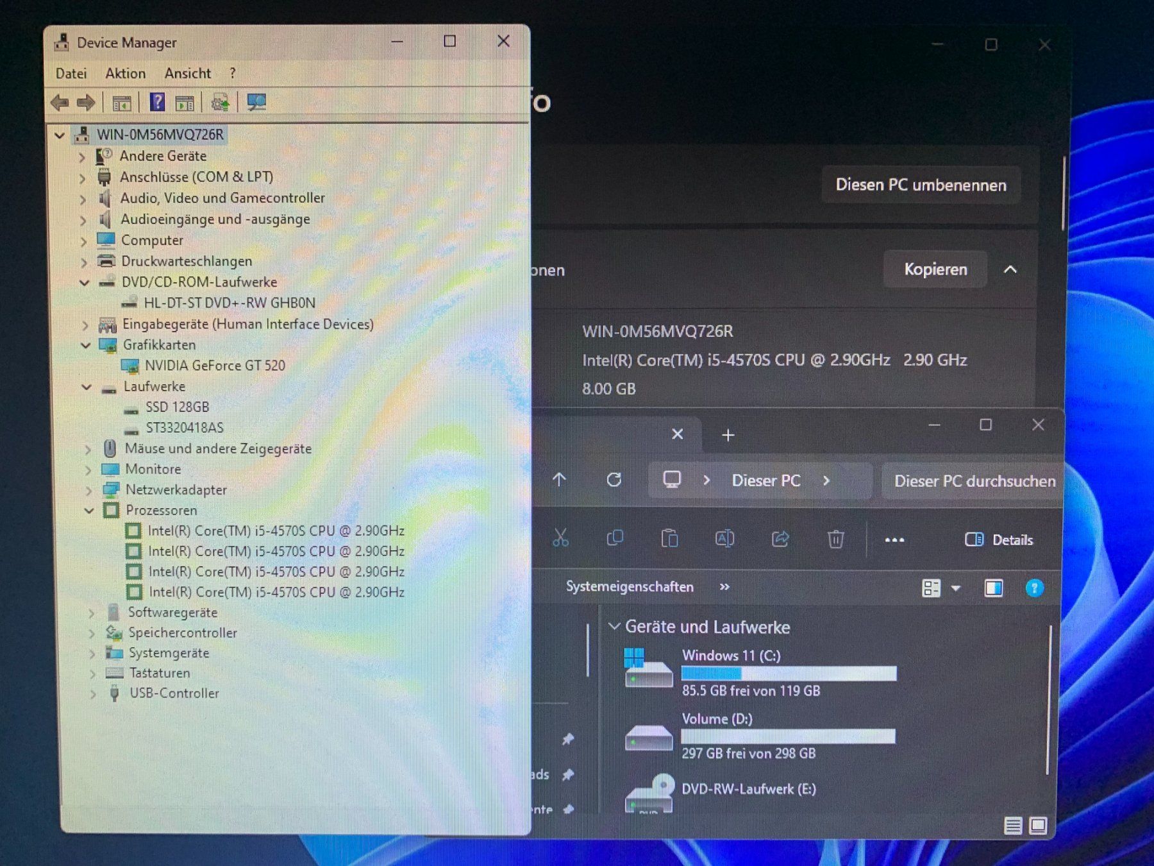Click the Cut scissors icon in Explorer
The width and height of the screenshot is (1154, 866).
point(560,538)
